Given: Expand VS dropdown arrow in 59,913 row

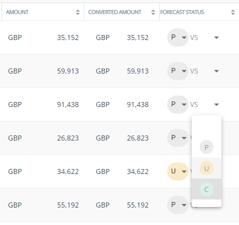Looking at the screenshot, I should pos(217,71).
